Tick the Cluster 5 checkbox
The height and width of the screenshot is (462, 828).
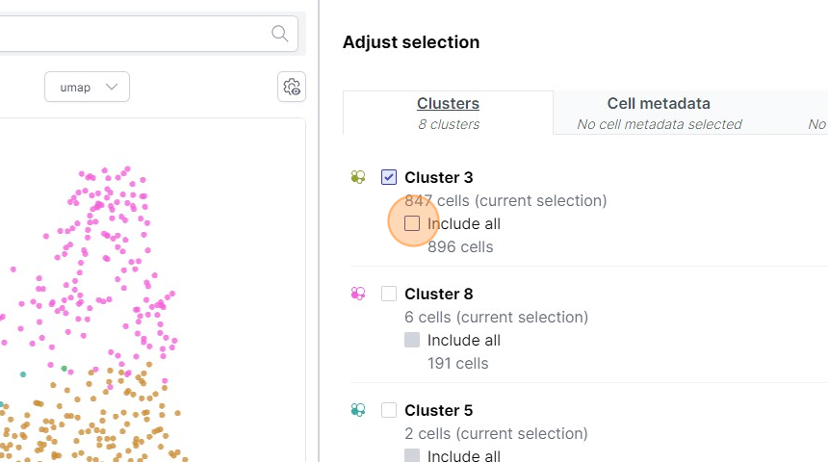pyautogui.click(x=389, y=410)
